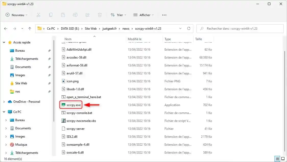
Task: Click the Rename icon in toolbar
Action: pos(75,15)
